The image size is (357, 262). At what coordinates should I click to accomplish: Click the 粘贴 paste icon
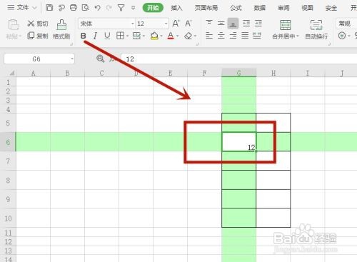pos(14,25)
